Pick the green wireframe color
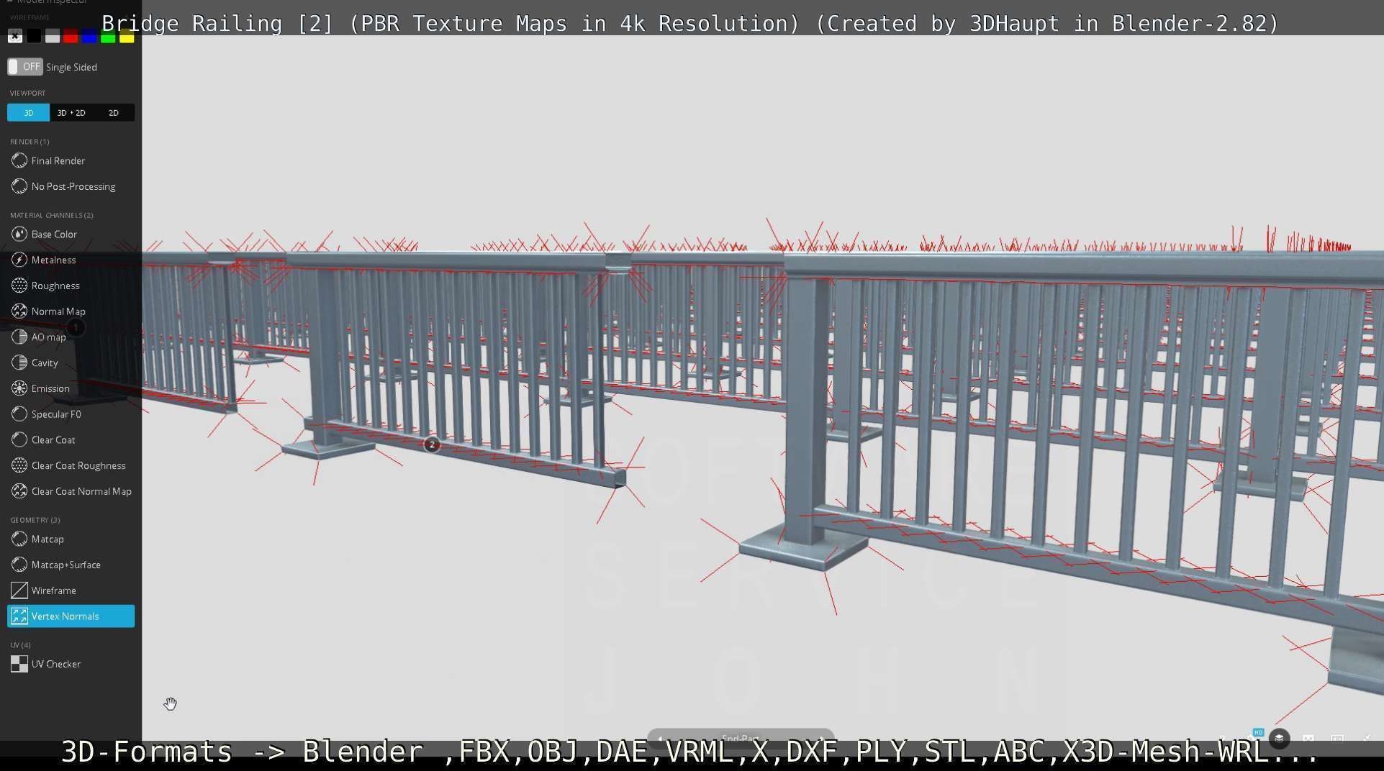The image size is (1384, 771). coord(108,36)
